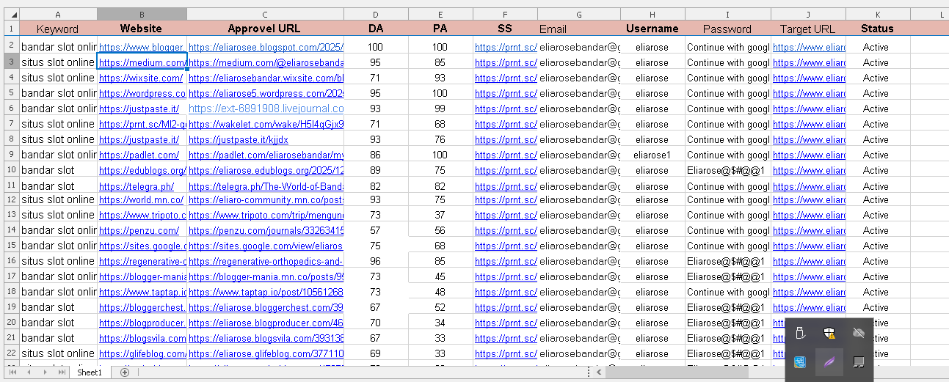Select column D header
Image resolution: width=949 pixels, height=382 pixels.
376,15
